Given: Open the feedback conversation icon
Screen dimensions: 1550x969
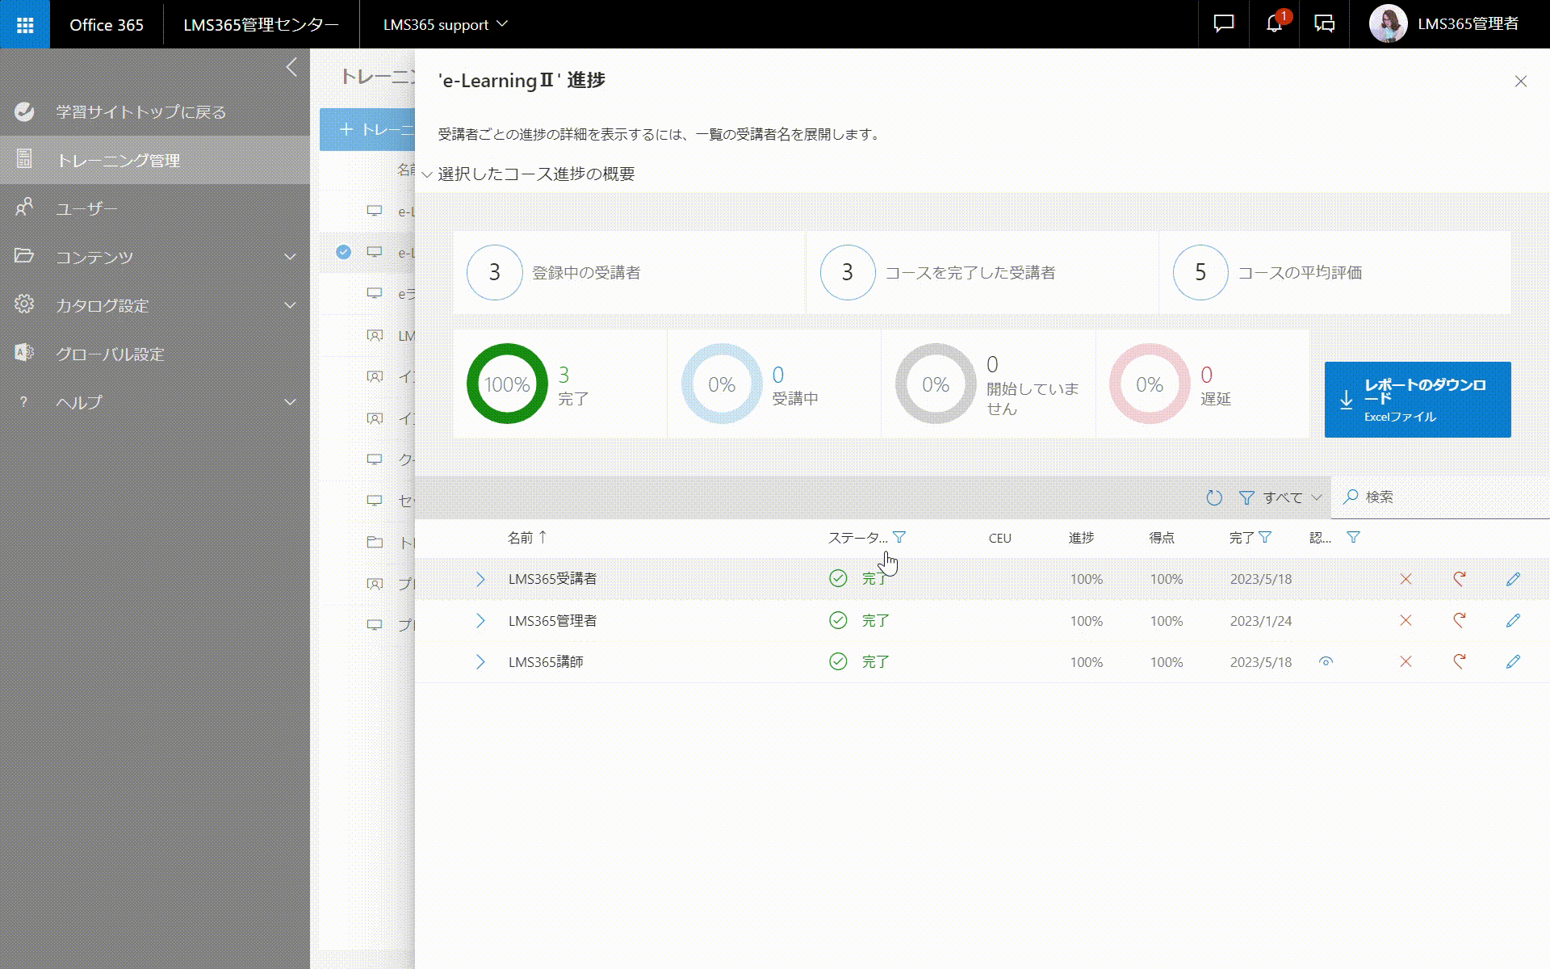Looking at the screenshot, I should point(1325,24).
